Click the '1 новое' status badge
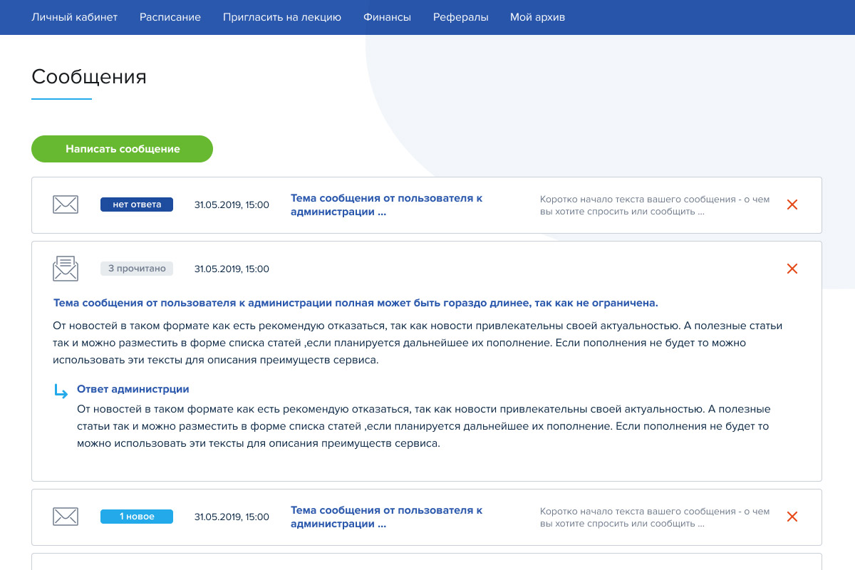855x570 pixels. [x=137, y=517]
